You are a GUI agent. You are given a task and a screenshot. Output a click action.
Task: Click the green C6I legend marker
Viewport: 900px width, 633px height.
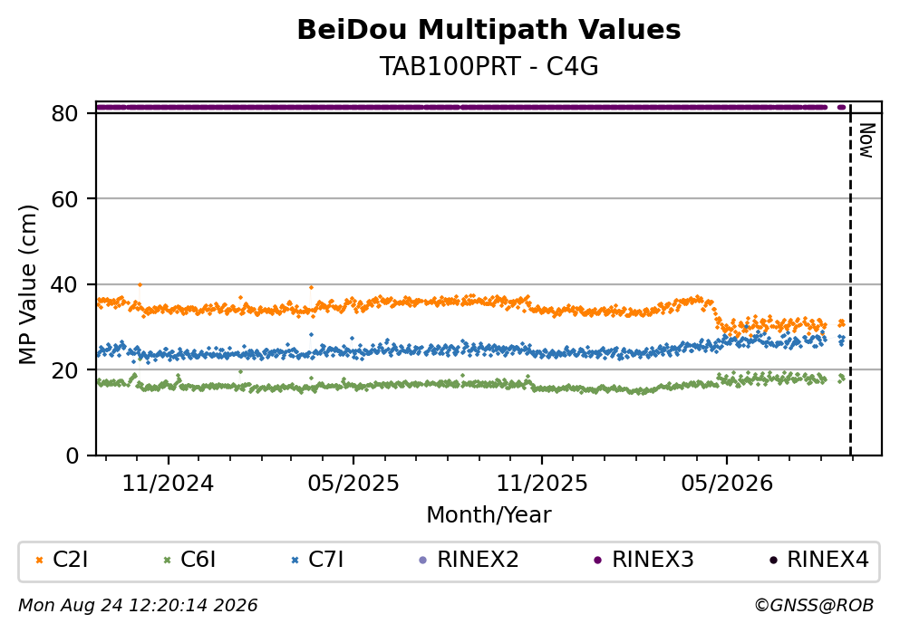tap(168, 561)
